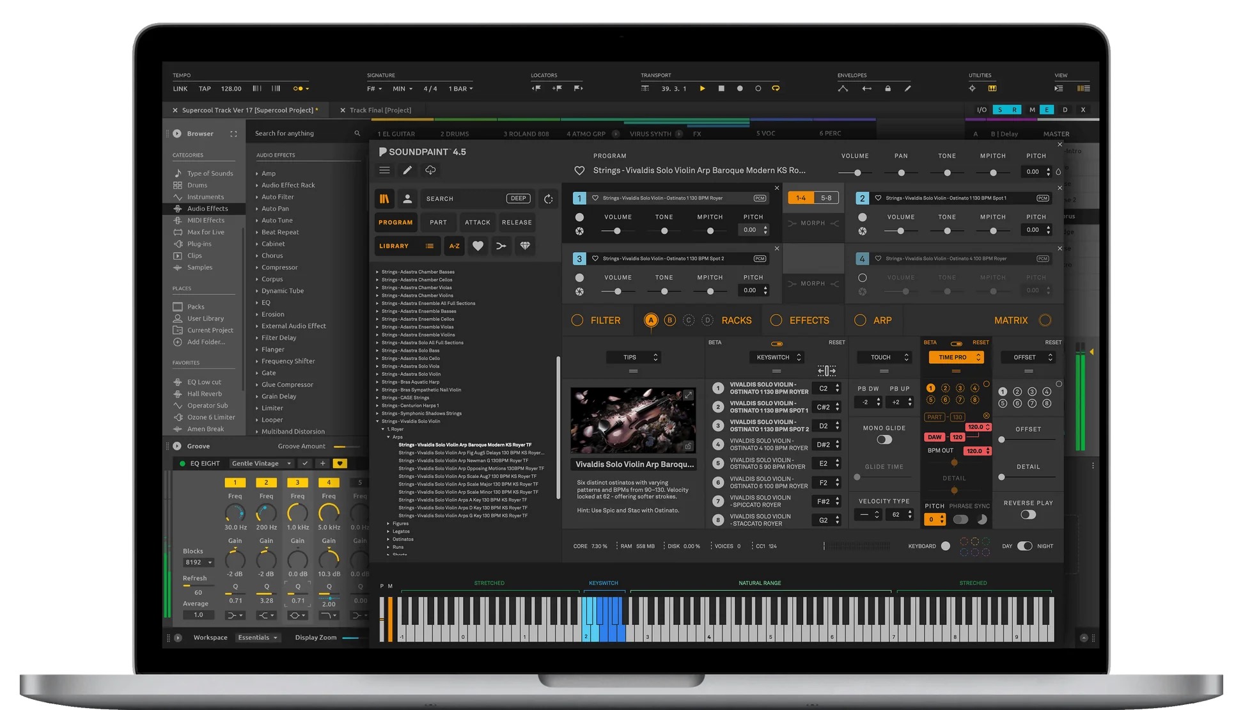Click the TAP tempo button

(x=205, y=89)
